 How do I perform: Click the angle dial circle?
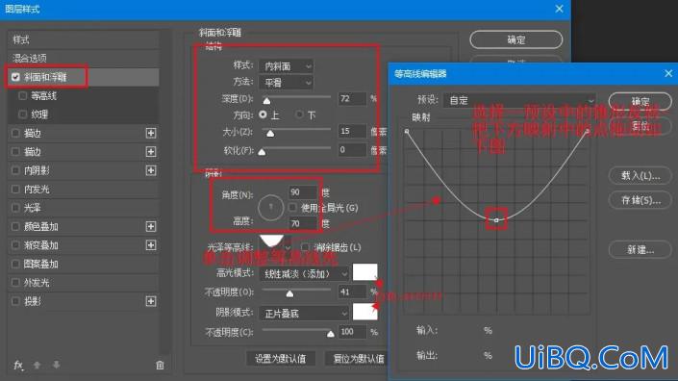click(270, 208)
